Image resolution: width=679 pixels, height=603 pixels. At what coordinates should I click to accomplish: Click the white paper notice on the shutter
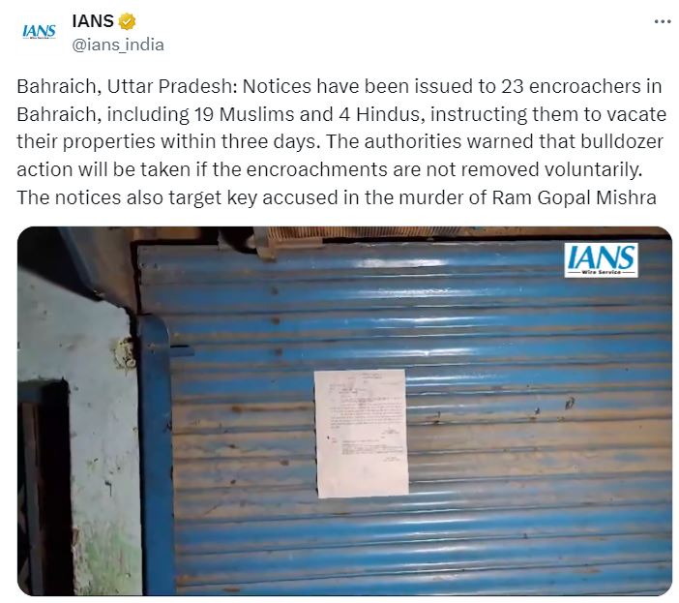point(362,434)
